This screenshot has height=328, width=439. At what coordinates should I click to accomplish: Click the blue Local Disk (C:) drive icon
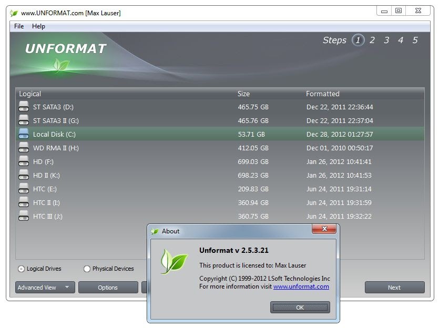point(24,134)
